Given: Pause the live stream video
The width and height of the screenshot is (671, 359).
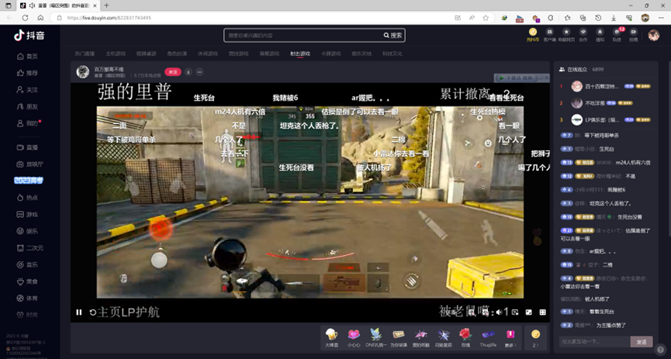Looking at the screenshot, I should [79, 312].
